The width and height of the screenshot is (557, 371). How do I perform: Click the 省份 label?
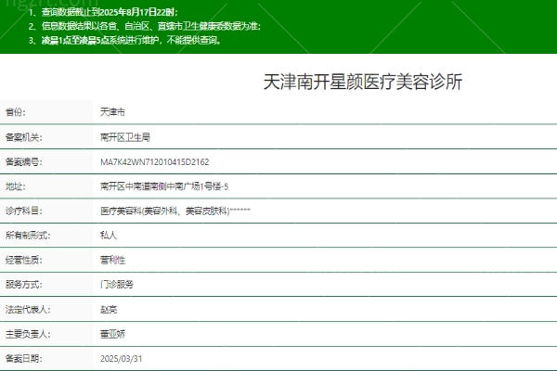point(16,112)
